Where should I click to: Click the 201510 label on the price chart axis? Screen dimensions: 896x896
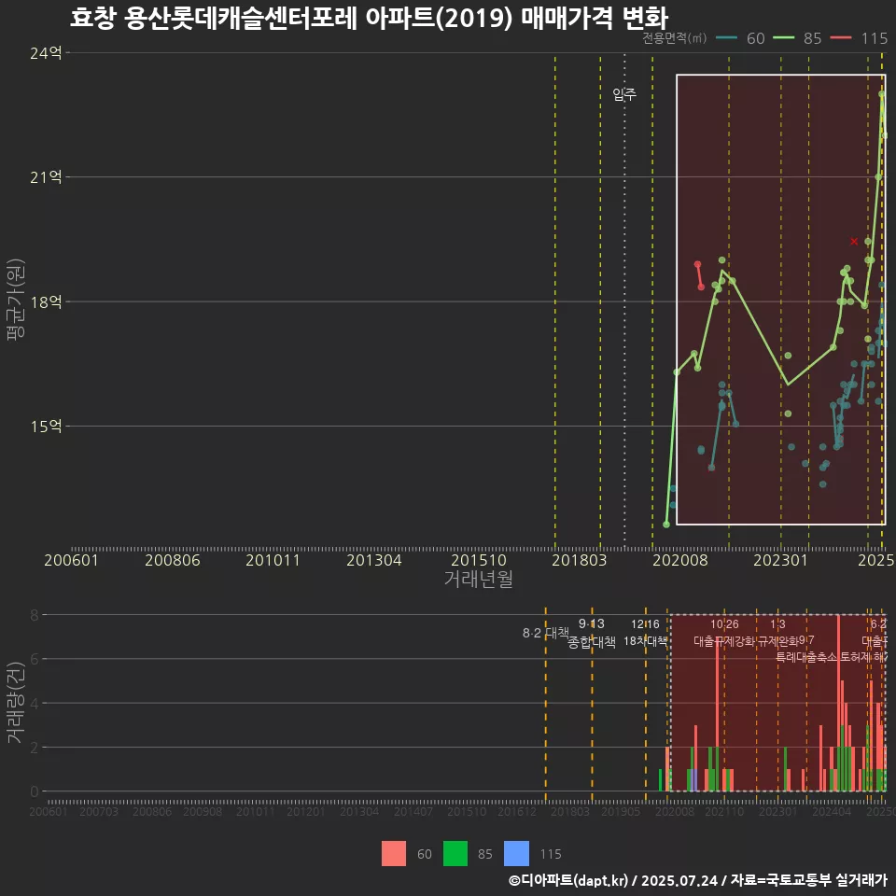tap(478, 560)
